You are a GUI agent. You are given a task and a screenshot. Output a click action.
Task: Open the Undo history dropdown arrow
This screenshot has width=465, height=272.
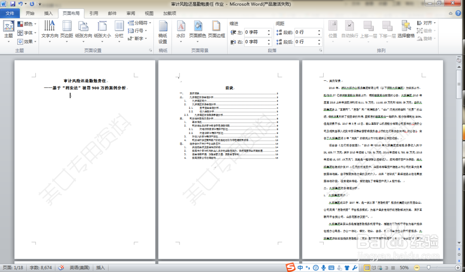point(26,4)
